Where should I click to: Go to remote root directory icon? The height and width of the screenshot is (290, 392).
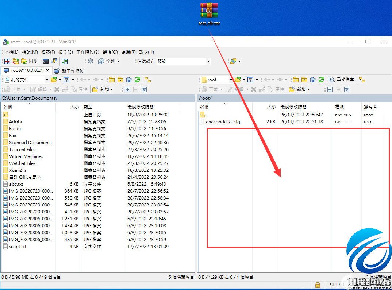pyautogui.click(x=304, y=80)
